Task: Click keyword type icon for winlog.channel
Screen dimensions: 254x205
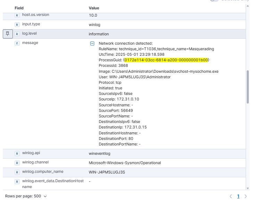Action: point(17,163)
